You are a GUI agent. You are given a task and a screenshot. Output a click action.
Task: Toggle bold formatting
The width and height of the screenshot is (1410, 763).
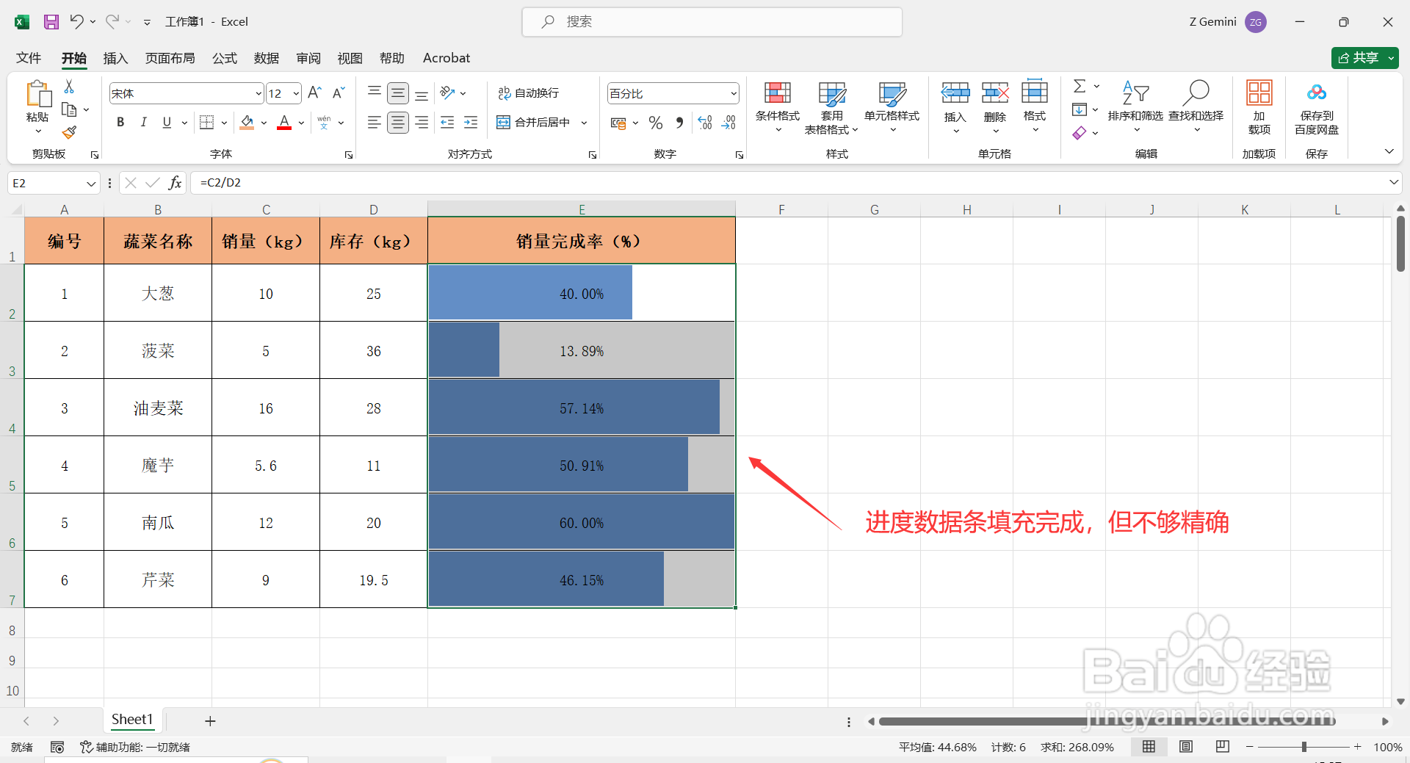(120, 122)
